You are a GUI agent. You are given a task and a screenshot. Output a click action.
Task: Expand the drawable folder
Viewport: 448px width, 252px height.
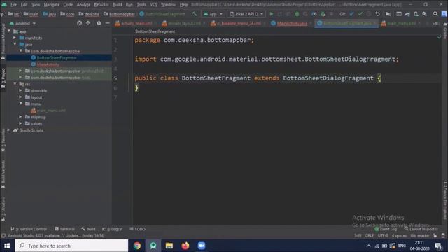pos(20,90)
